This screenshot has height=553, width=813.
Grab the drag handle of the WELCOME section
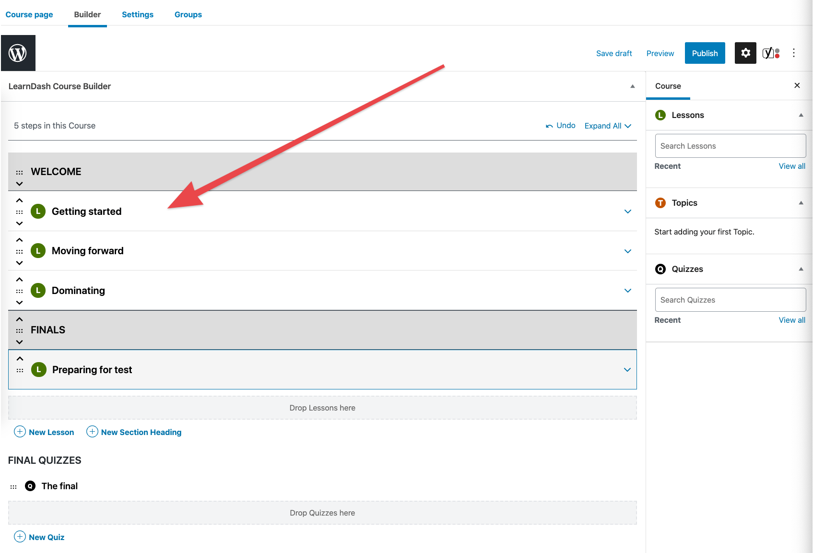click(x=19, y=172)
